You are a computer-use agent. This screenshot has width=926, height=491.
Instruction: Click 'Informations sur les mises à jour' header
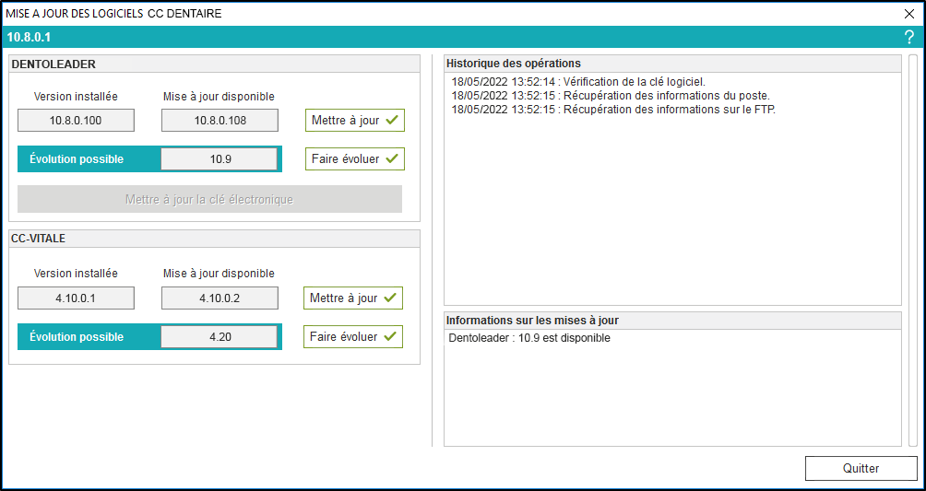(x=672, y=321)
